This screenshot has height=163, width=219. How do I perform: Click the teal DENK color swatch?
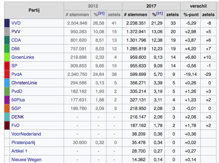click(7, 117)
